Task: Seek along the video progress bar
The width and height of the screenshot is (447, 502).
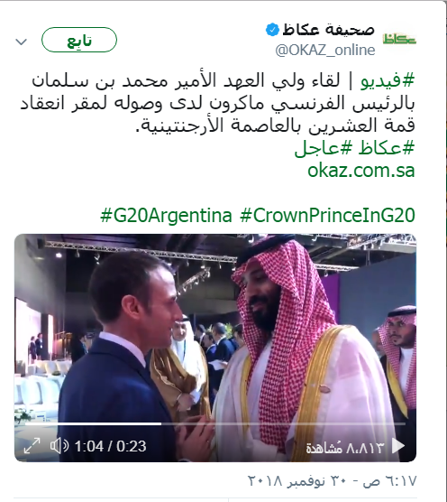Action: [x=215, y=423]
